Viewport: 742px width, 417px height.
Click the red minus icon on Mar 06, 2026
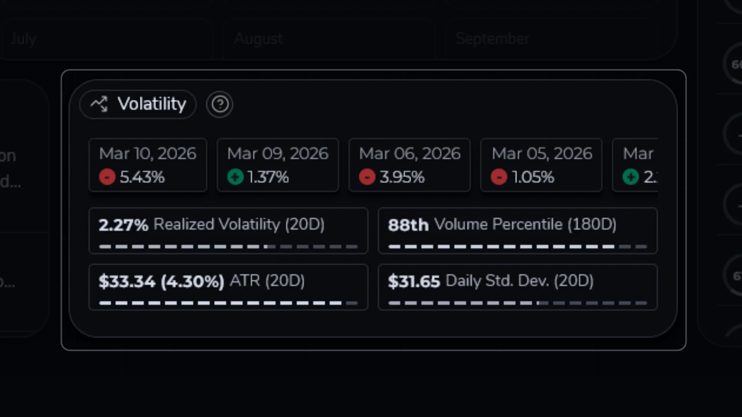click(367, 177)
